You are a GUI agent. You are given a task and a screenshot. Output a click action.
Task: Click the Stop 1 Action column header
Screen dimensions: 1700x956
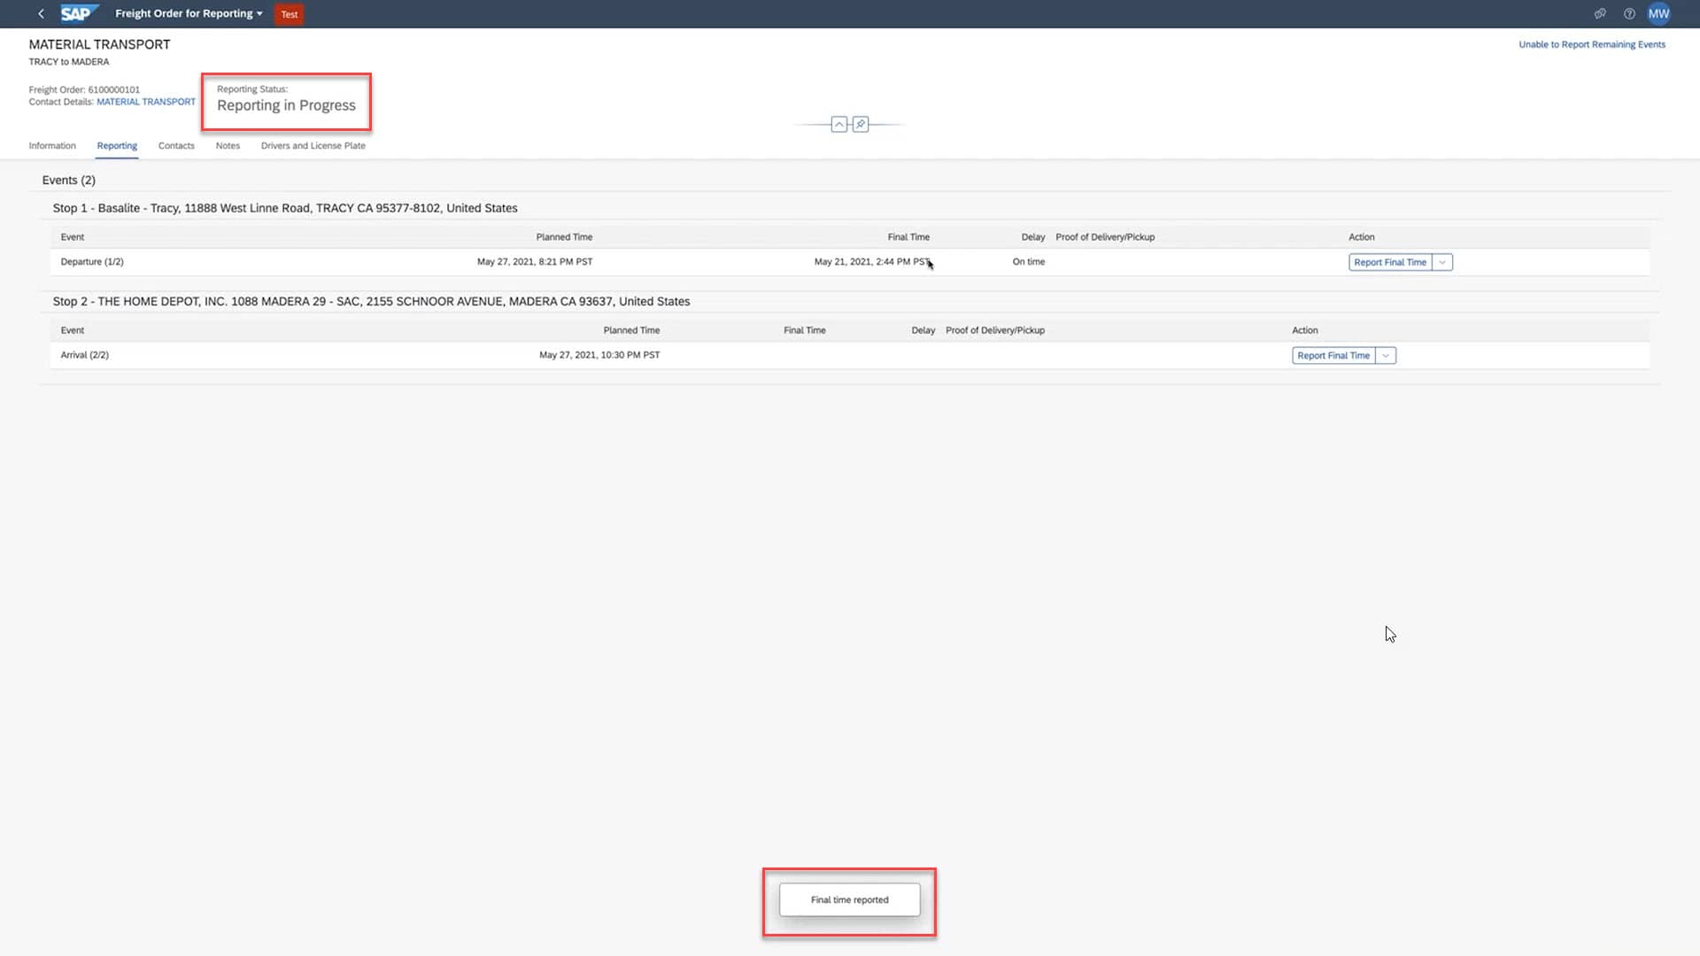tap(1362, 237)
